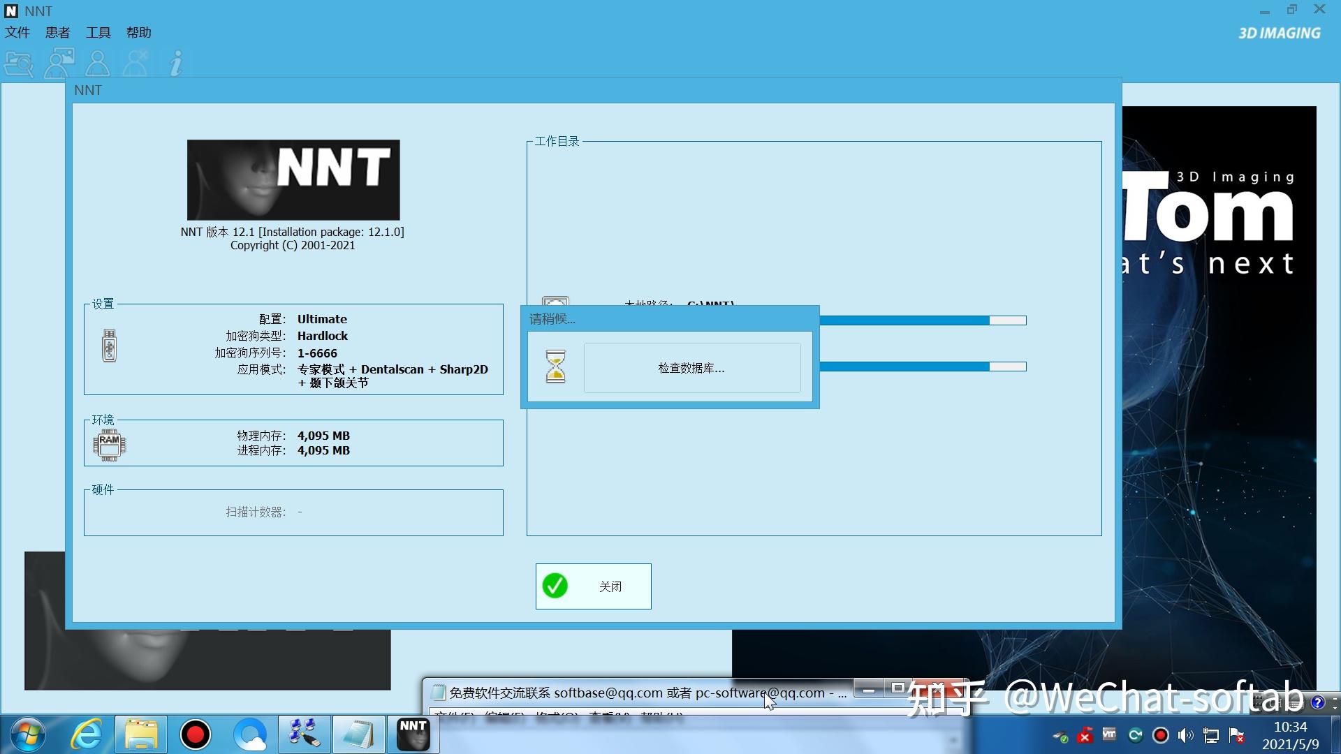Open Internet Explorer from the taskbar

click(87, 734)
